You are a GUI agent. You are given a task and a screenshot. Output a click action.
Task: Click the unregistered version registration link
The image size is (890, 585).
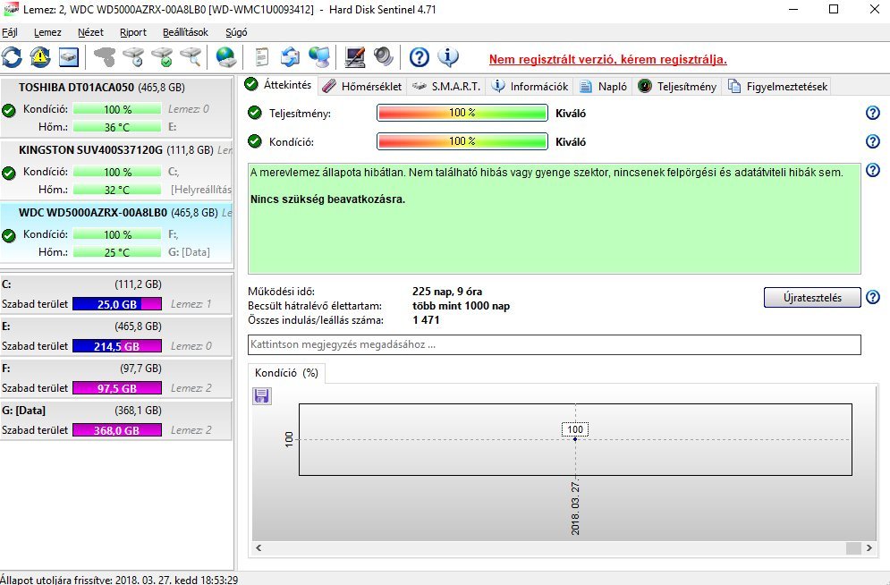pos(608,59)
